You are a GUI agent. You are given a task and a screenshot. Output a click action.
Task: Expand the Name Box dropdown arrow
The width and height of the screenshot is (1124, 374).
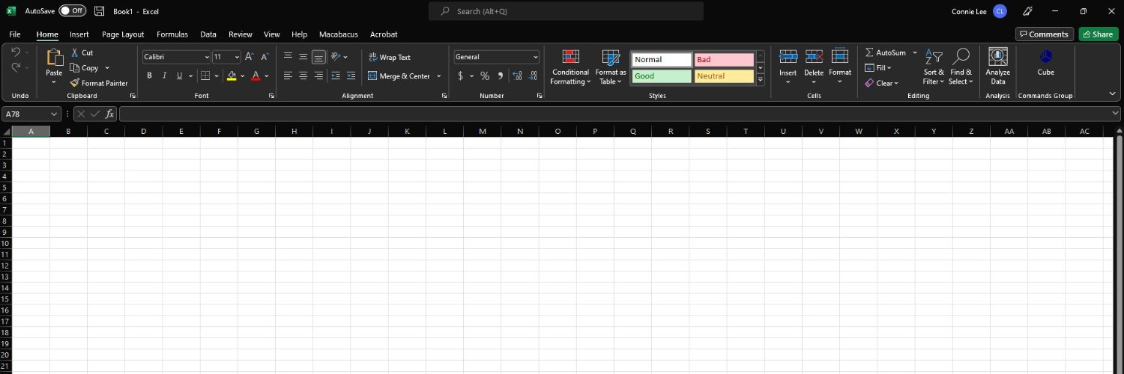tap(54, 114)
